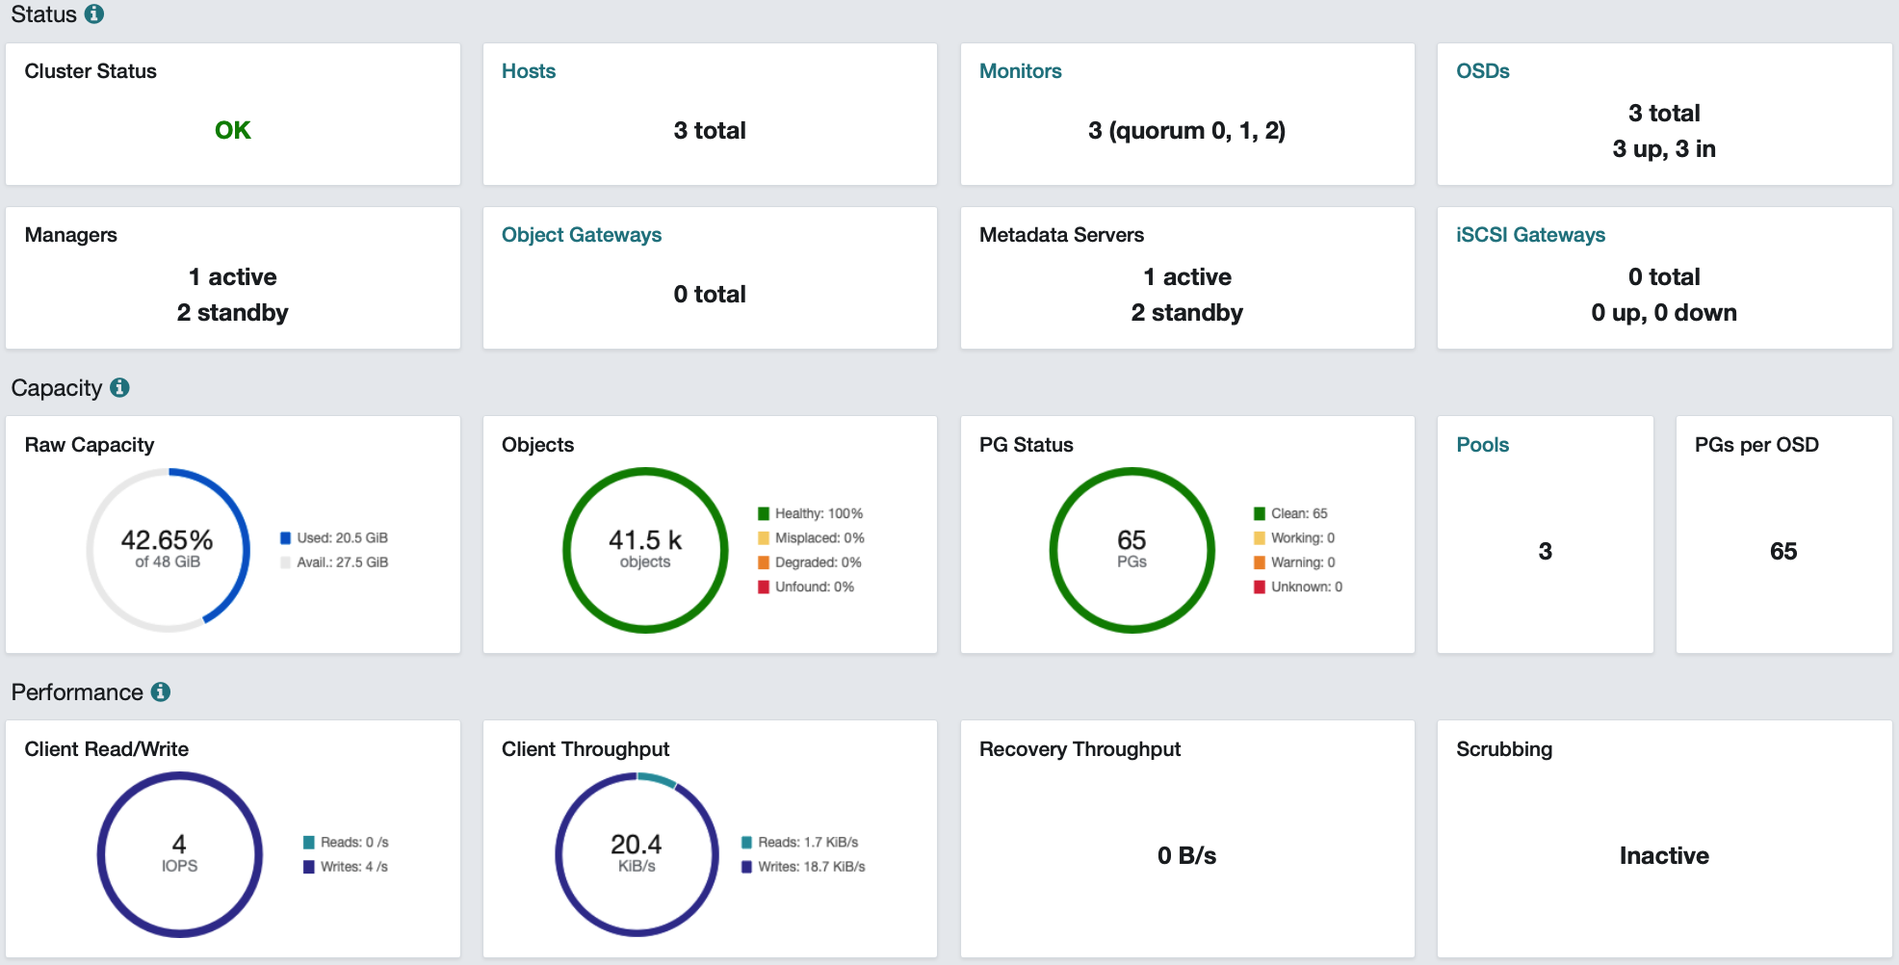Toggle the Healthy legend item in Objects
1899x965 pixels.
(810, 513)
